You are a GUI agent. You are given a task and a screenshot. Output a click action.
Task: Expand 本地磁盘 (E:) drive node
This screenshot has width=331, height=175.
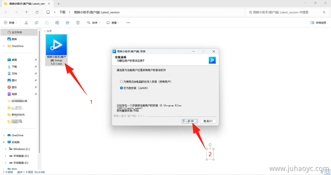(x=6, y=163)
